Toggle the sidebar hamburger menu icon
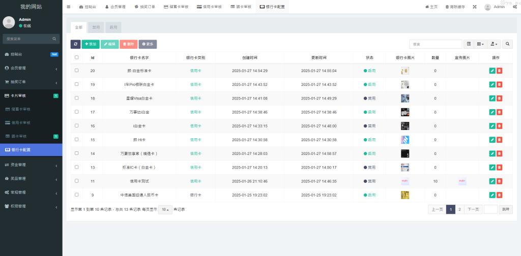Image resolution: width=521 pixels, height=256 pixels. click(x=69, y=7)
